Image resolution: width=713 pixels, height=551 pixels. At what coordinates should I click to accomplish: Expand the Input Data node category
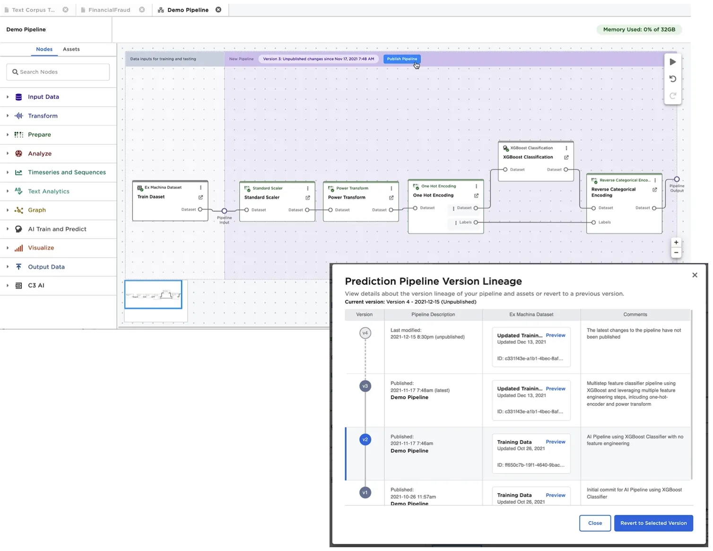point(8,97)
